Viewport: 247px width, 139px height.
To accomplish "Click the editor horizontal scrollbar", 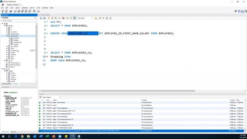I will (x=118, y=91).
